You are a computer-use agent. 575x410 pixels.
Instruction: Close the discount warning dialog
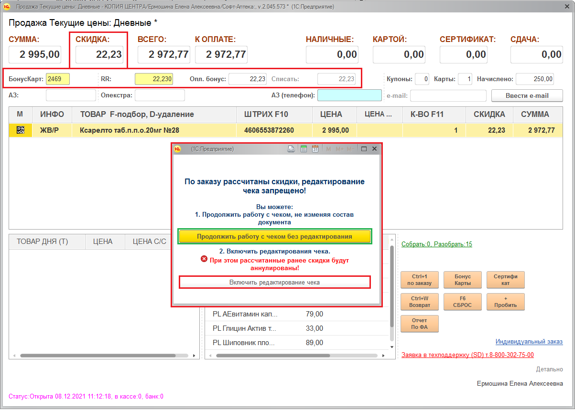[x=374, y=149]
